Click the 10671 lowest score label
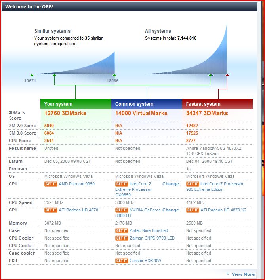This screenshot has height=280, width=265. click(x=30, y=81)
